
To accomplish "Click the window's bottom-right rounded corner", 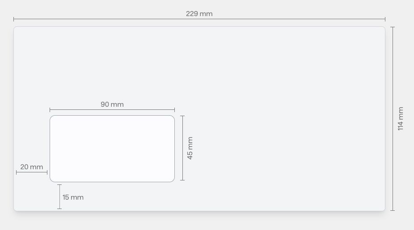I will (x=173, y=180).
